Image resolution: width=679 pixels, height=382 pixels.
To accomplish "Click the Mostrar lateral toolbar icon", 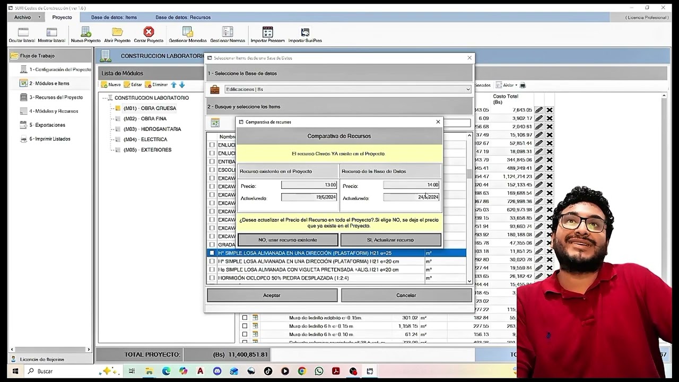I will [x=51, y=33].
